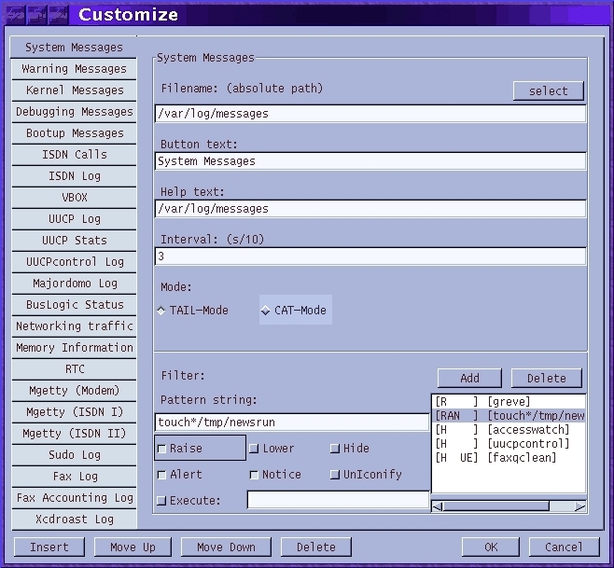Open the Warning Messages tab
The width and height of the screenshot is (614, 568).
74,69
